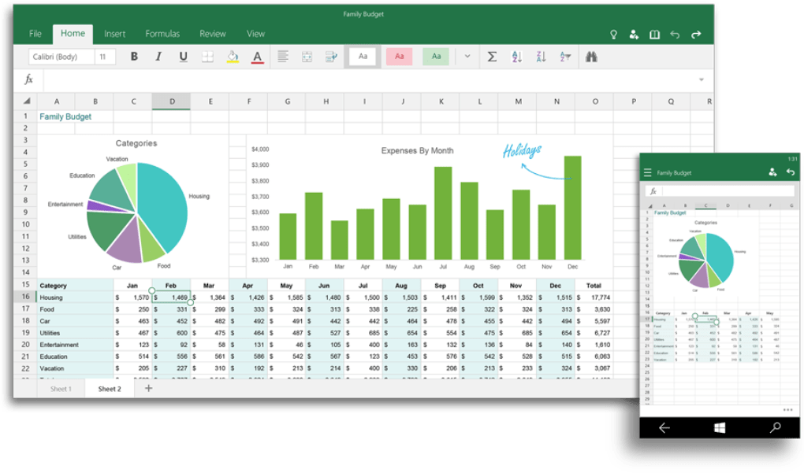Screen dimensions: 804x473
Task: Toggle italic formatting
Action: click(158, 56)
